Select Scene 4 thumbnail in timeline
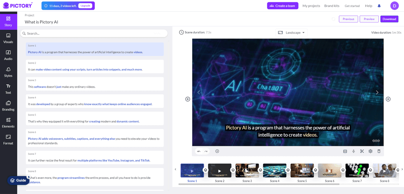 pyautogui.click(x=275, y=171)
